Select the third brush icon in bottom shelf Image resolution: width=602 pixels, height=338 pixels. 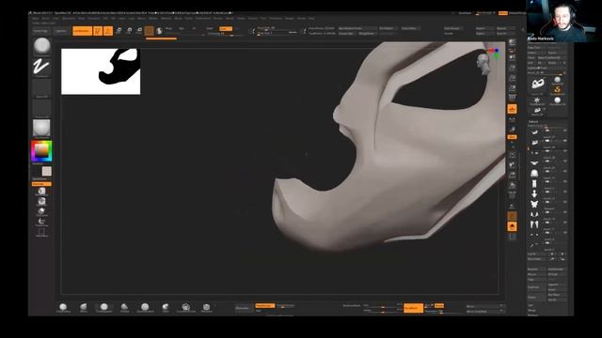pyautogui.click(x=103, y=307)
